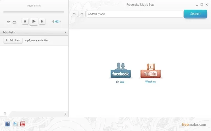The width and height of the screenshot is (211, 131).
Task: Seek within the track progress bar
Action: [x=34, y=12]
